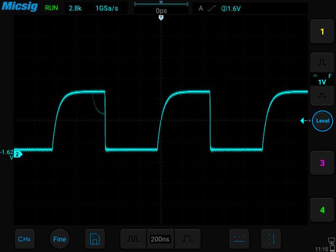Image resolution: width=336 pixels, height=252 pixels.
Task: Select the trigger T marker at top
Action: click(161, 18)
